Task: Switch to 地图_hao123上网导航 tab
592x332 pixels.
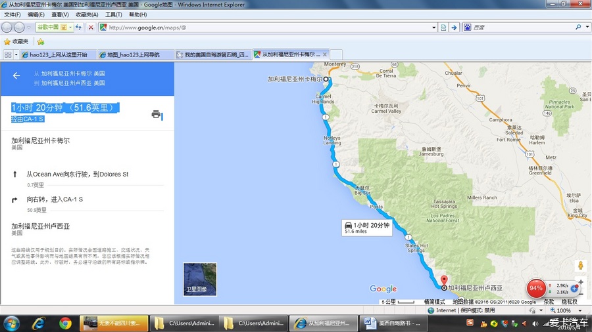Action: point(136,54)
